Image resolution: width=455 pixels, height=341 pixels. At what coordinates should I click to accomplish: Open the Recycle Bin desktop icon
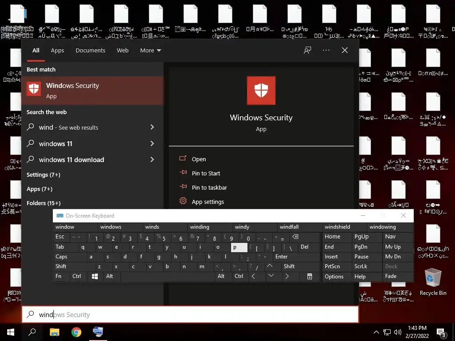pyautogui.click(x=433, y=282)
